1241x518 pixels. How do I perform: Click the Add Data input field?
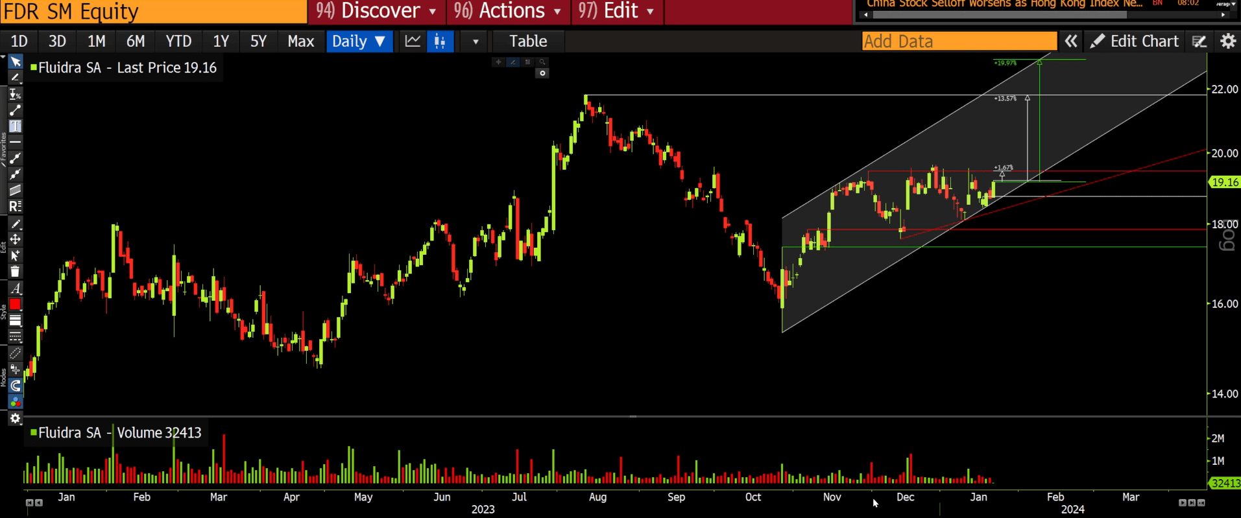pos(959,41)
